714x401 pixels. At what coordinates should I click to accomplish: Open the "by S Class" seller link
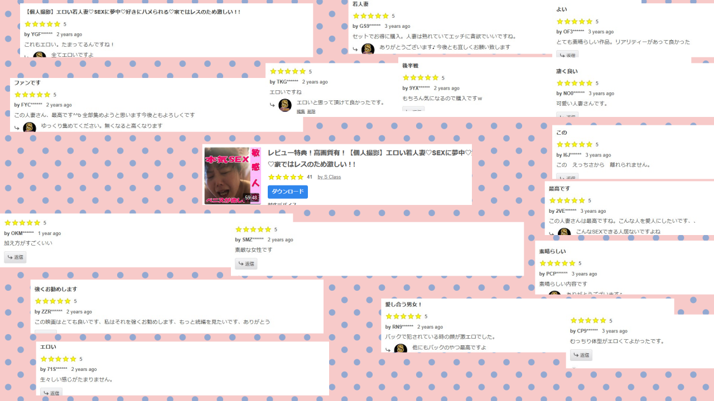329,177
